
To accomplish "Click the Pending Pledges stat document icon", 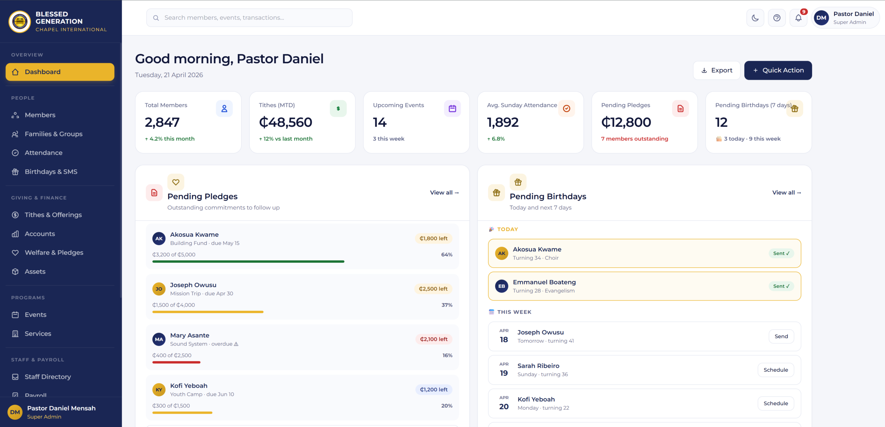I will point(680,108).
